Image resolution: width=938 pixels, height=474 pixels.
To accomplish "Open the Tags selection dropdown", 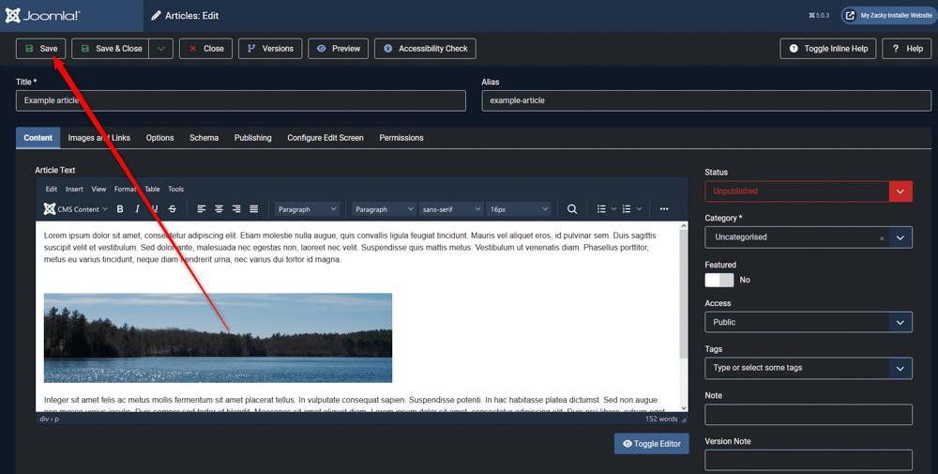I will (x=809, y=368).
